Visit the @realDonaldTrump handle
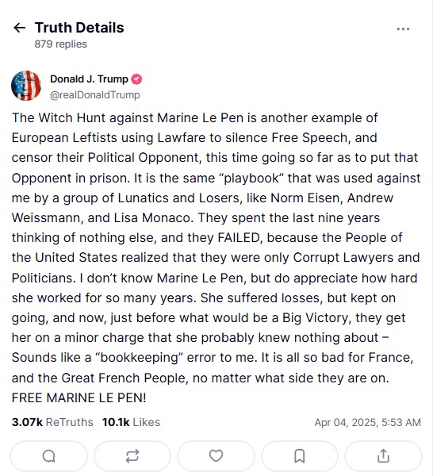Screen dimensions: 433x476 pos(95,94)
